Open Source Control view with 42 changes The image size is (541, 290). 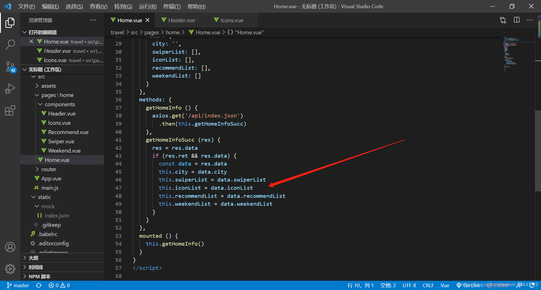pos(11,67)
